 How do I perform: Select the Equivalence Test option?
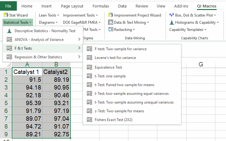tap(108, 67)
